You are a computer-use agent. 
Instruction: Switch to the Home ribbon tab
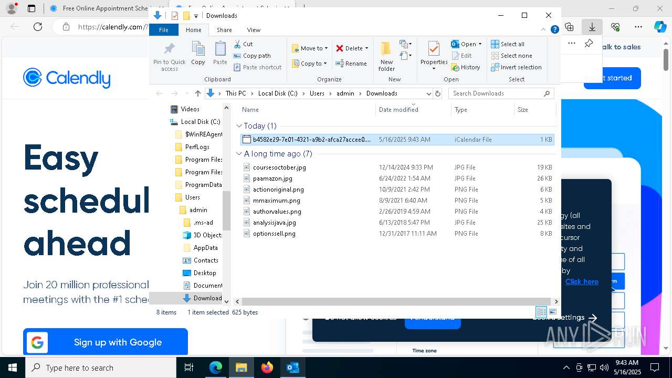point(193,30)
